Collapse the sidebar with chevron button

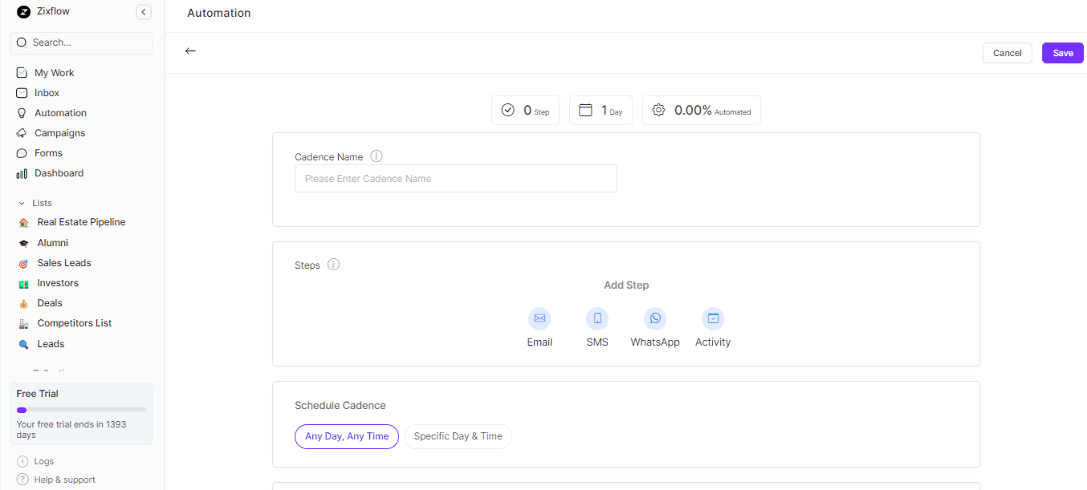(x=144, y=12)
